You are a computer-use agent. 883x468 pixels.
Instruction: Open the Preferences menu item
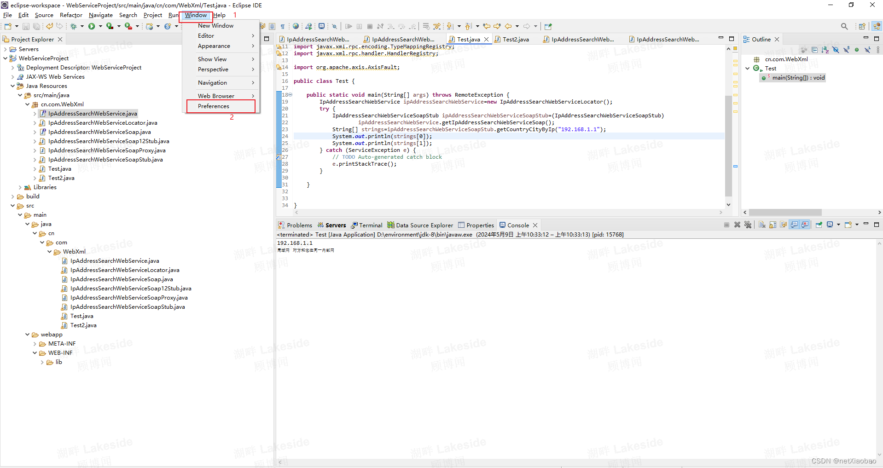tap(213, 106)
